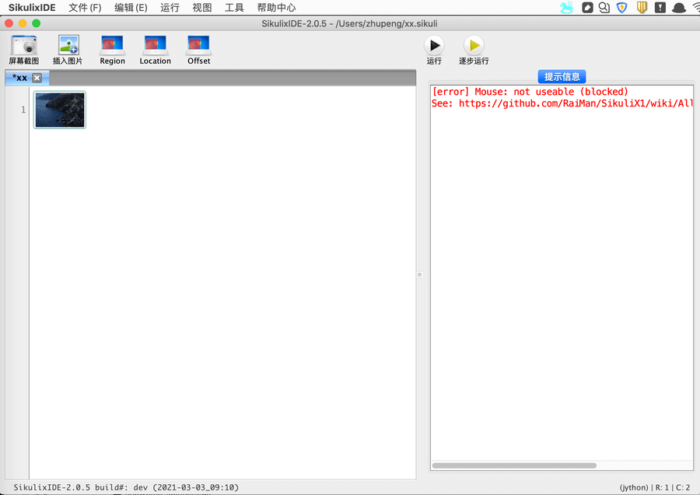Click the yellow shield menu bar icon
700x495 pixels.
pos(642,8)
